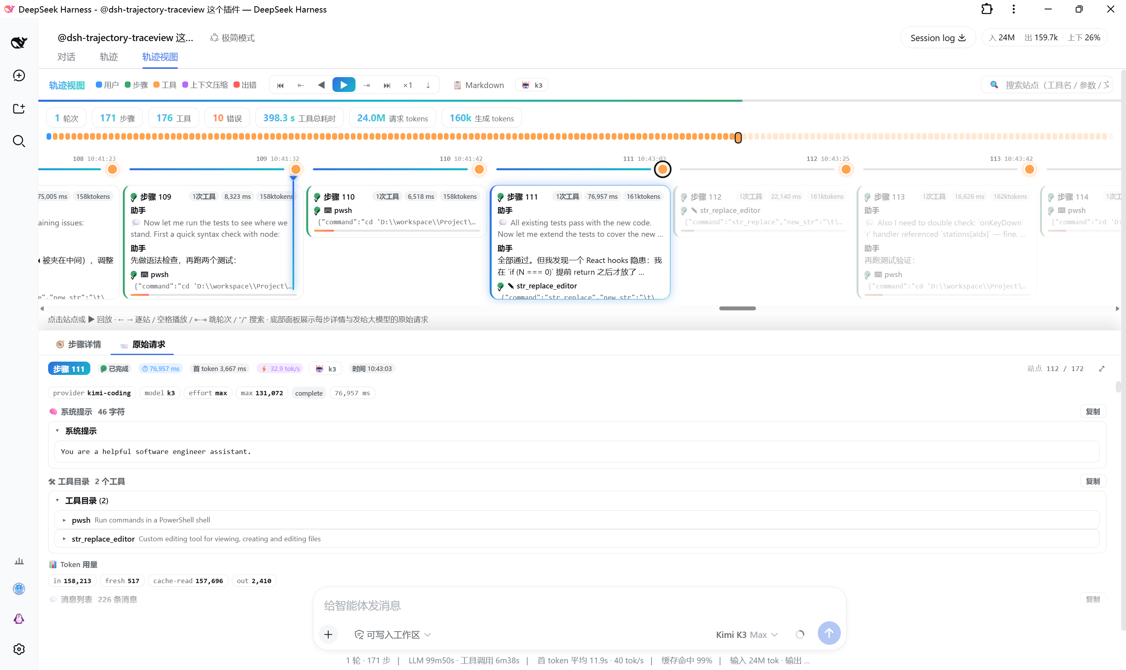Viewport: 1126px width, 670px height.
Task: Click the extensions puzzle icon in title bar
Action: click(x=987, y=9)
